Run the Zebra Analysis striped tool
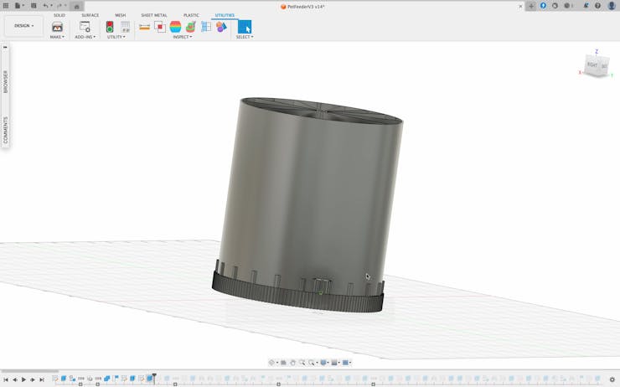The image size is (620, 387). click(175, 27)
